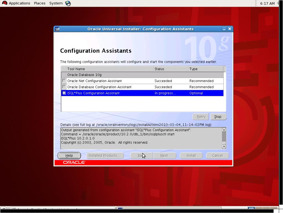Launch the web browser globe icon
Image resolution: width=283 pixels, height=213 pixels.
point(68,3)
